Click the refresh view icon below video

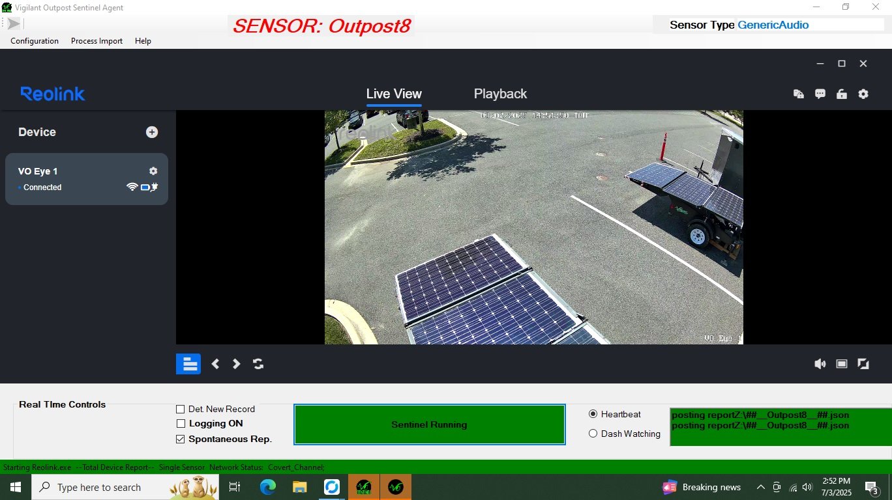[x=258, y=364]
